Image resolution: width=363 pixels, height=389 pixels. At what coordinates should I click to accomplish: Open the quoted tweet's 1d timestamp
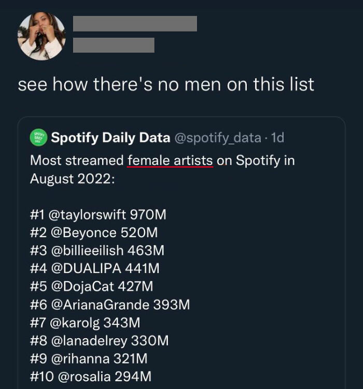[x=278, y=138]
